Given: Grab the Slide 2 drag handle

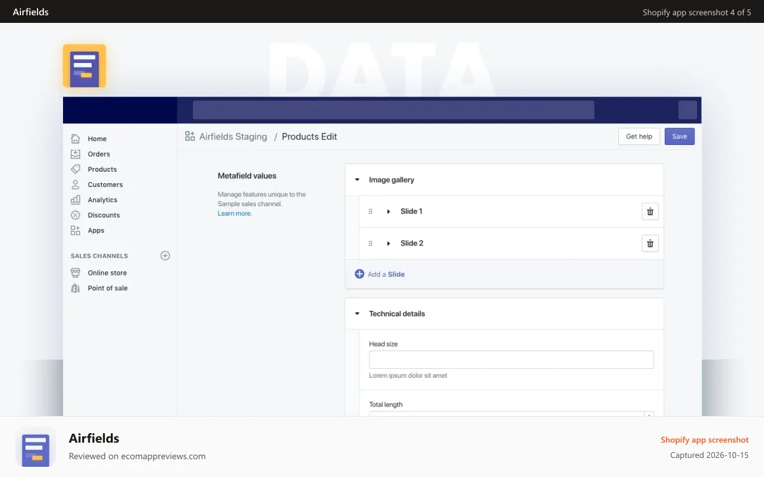Looking at the screenshot, I should pyautogui.click(x=371, y=243).
